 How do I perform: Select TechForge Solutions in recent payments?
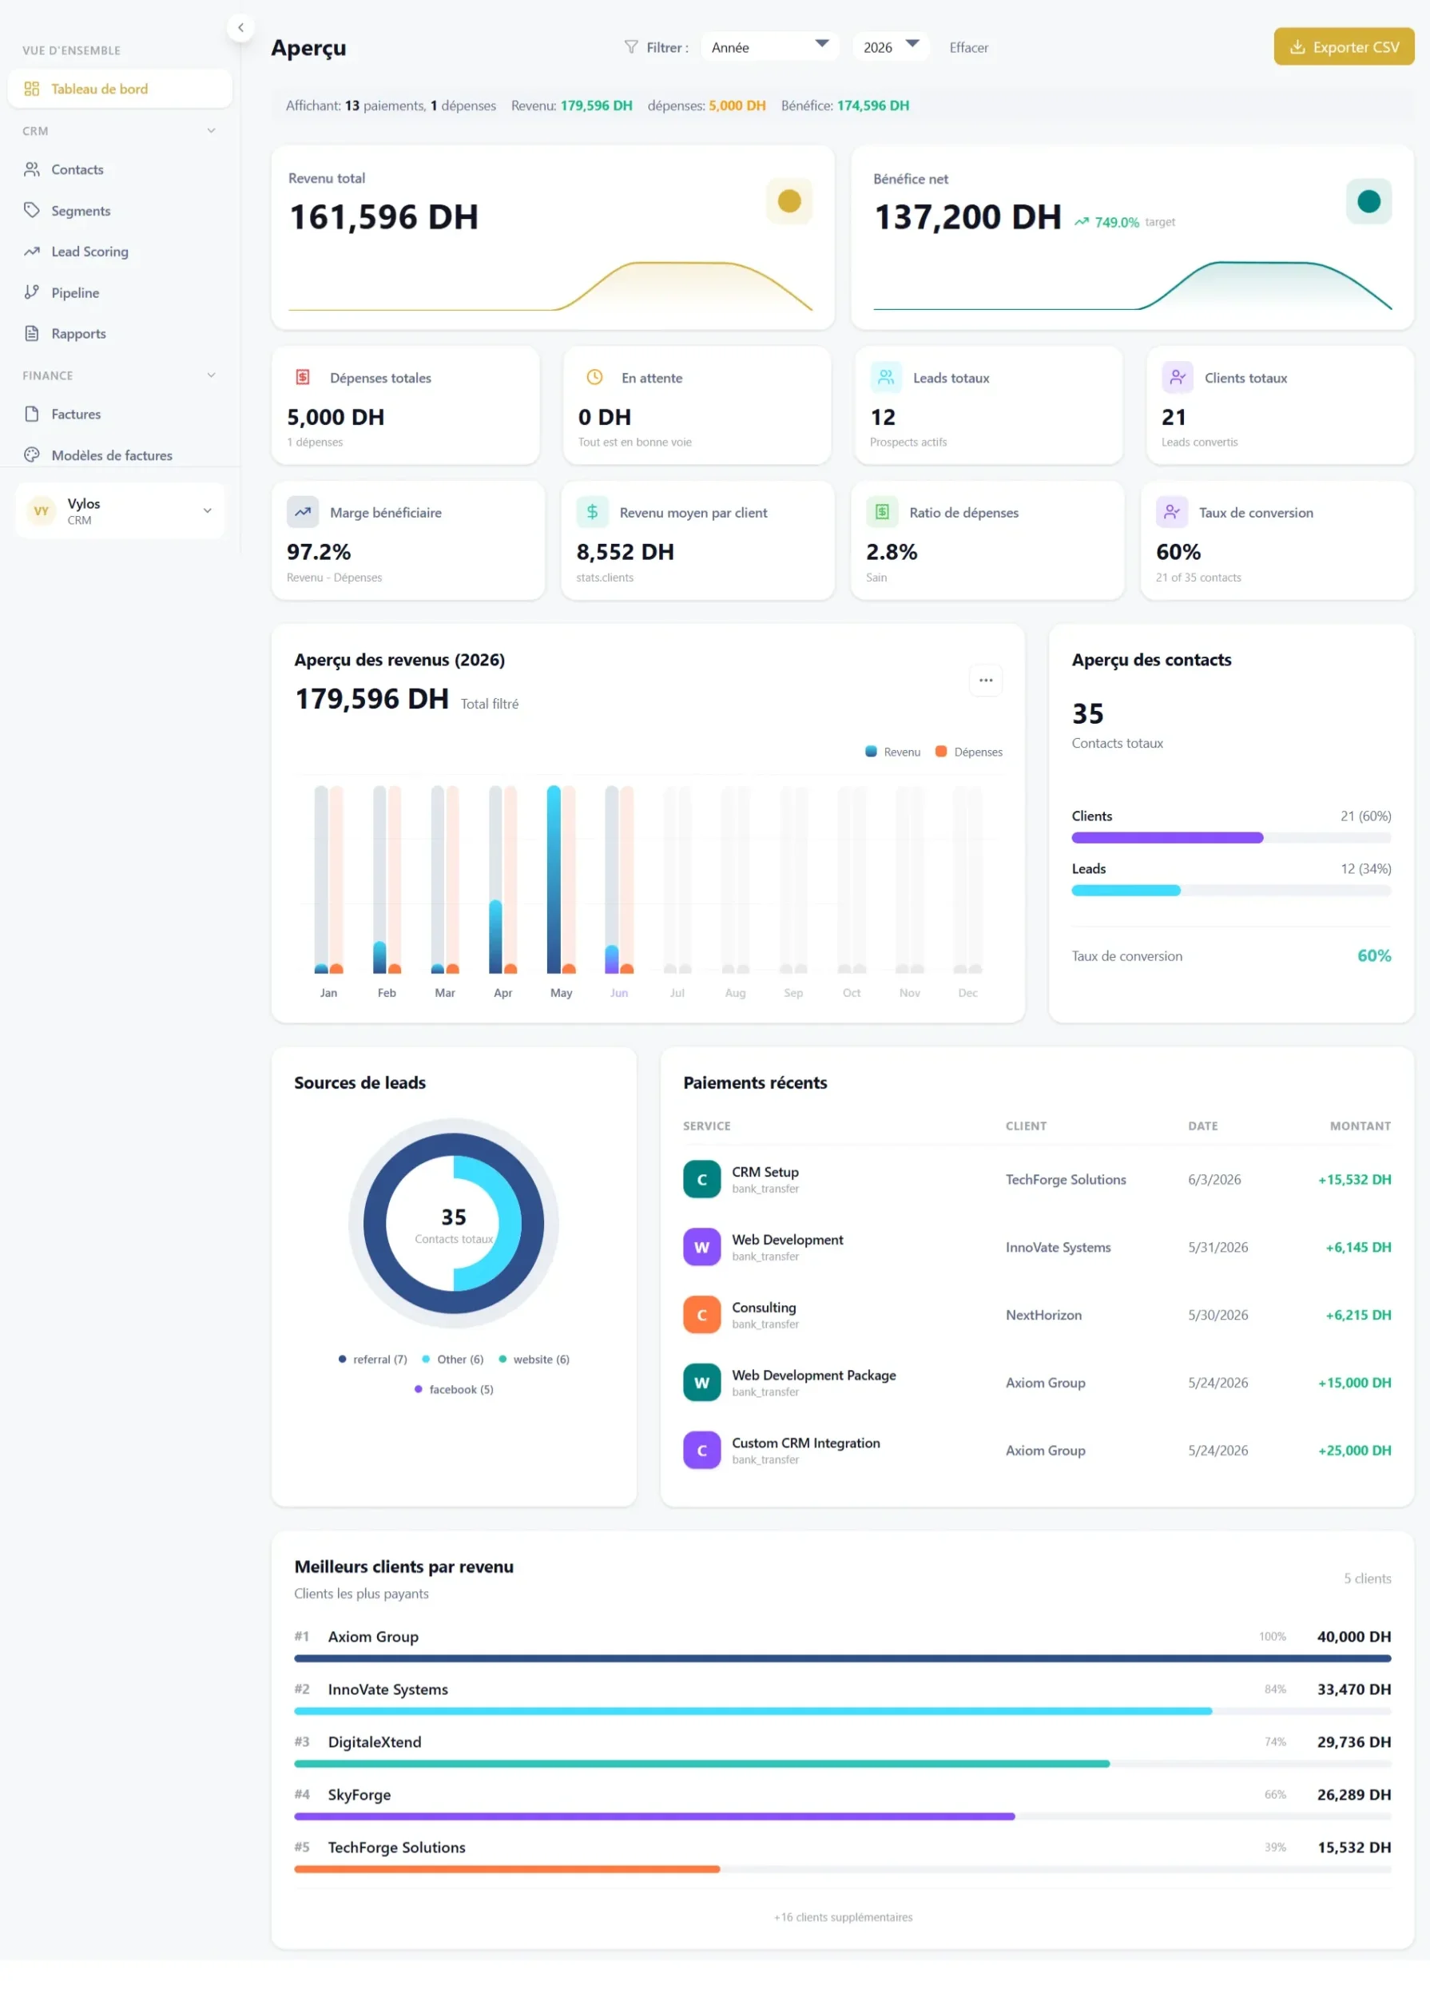1066,1180
